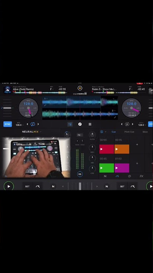
Task: Toggle left deck Neural Mix N button
Action: coord(53,186)
